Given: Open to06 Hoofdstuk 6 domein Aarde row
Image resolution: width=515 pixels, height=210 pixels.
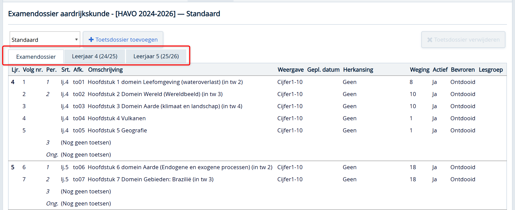Looking at the screenshot, I should 180,167.
